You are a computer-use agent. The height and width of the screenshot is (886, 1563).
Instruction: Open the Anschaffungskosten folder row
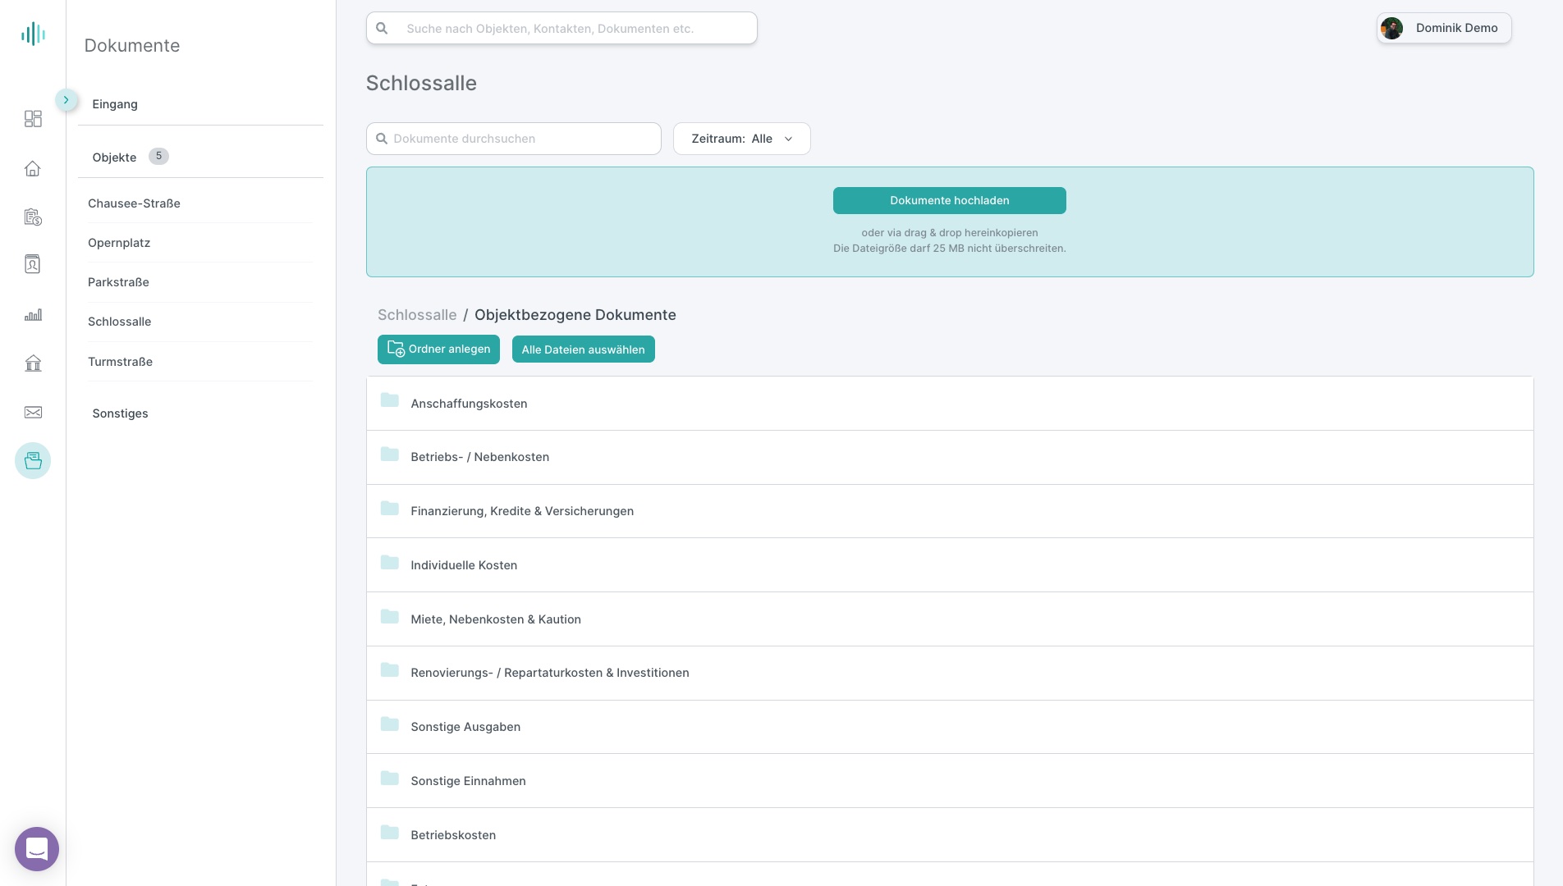pos(950,404)
